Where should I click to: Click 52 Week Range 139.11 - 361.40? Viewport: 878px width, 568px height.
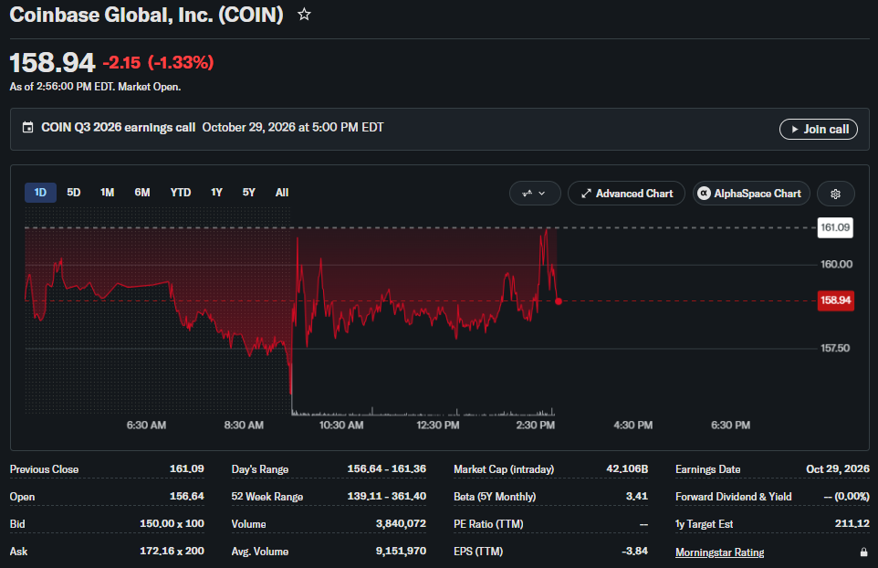[386, 496]
